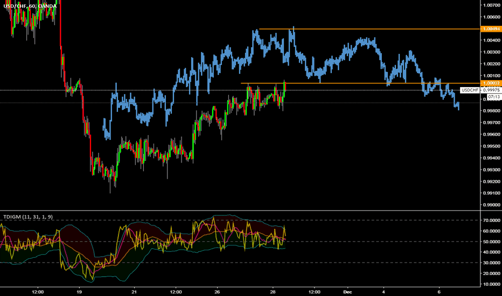502x296 pixels.
Task: Click the 30.0000 indicator scale label
Action: 492,263
